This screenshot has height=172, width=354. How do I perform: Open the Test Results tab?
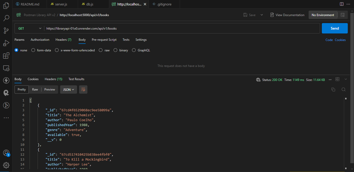click(76, 79)
